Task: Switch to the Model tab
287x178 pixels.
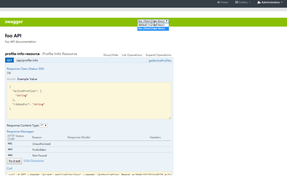Action: tap(11, 79)
